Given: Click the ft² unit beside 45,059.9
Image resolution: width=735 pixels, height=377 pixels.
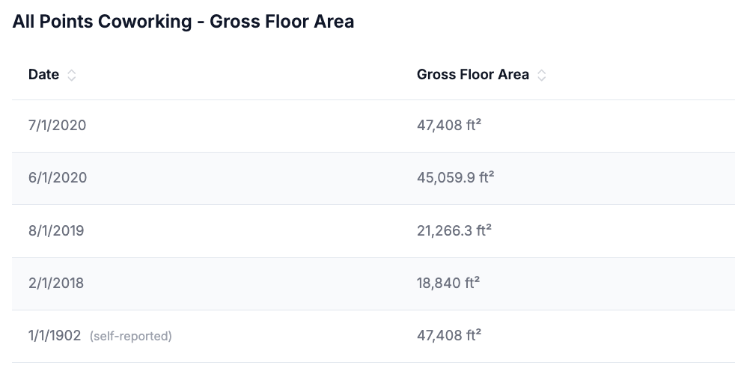Looking at the screenshot, I should [487, 177].
